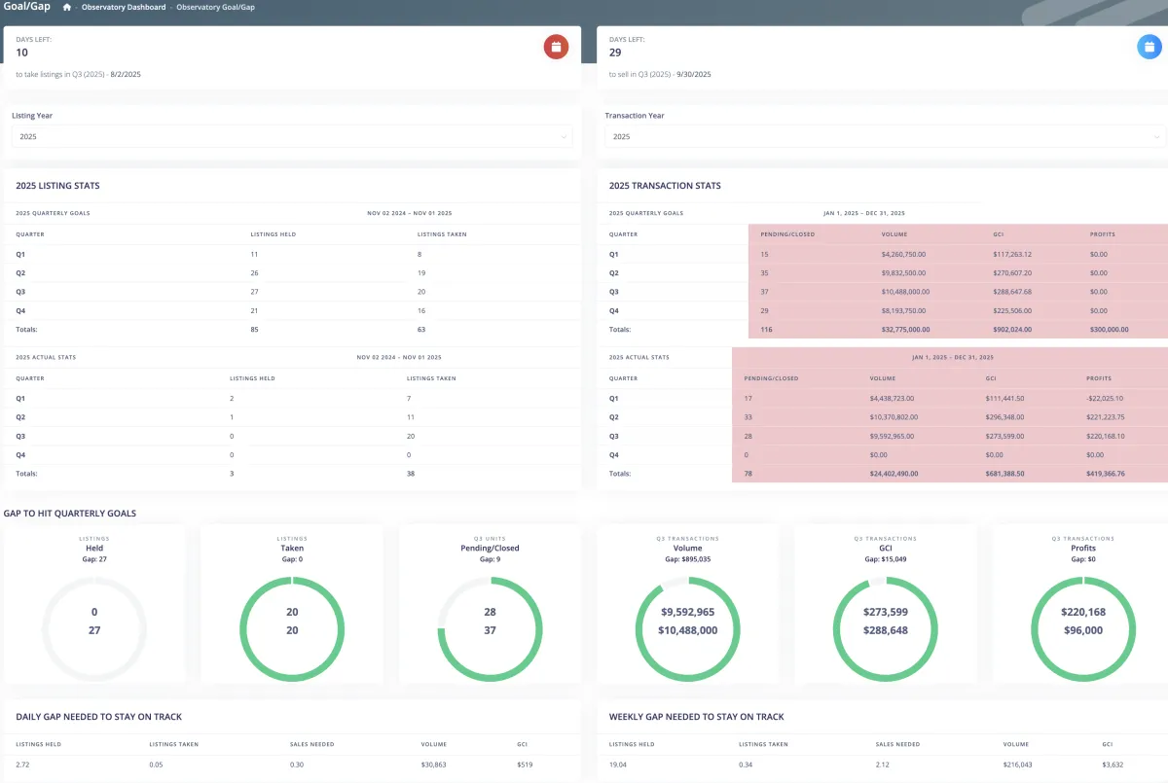Click the home icon in breadcrumb
The width and height of the screenshot is (1168, 783).
point(67,7)
